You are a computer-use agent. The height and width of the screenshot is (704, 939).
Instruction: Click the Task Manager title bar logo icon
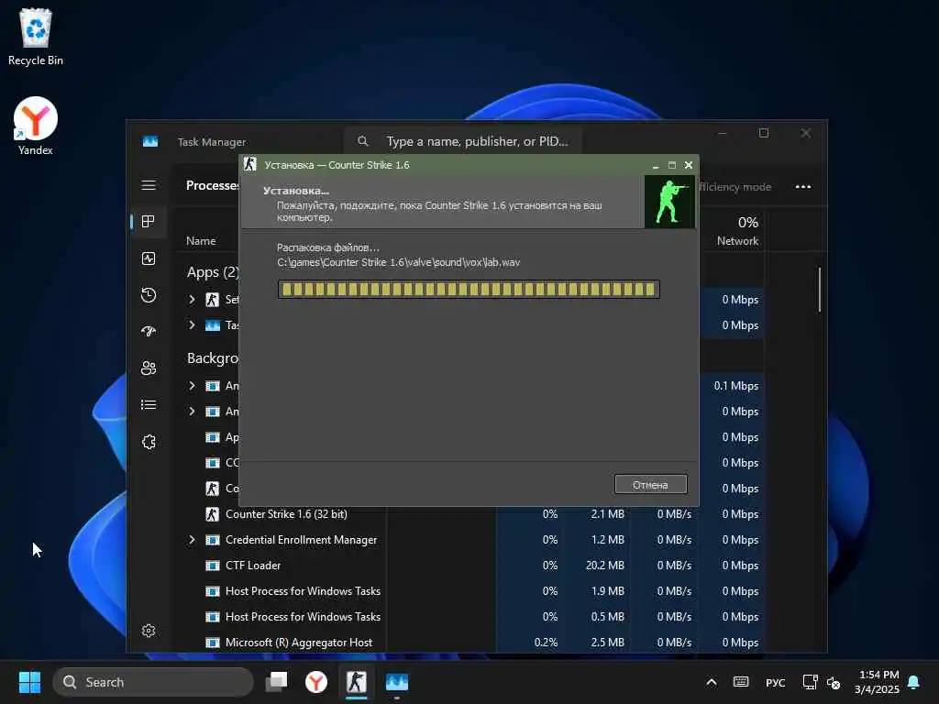pos(150,141)
